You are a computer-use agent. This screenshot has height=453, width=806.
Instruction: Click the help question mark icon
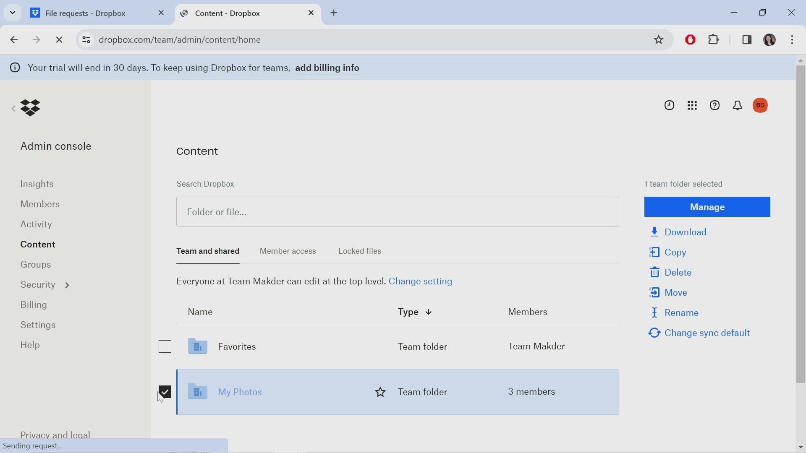pyautogui.click(x=714, y=105)
